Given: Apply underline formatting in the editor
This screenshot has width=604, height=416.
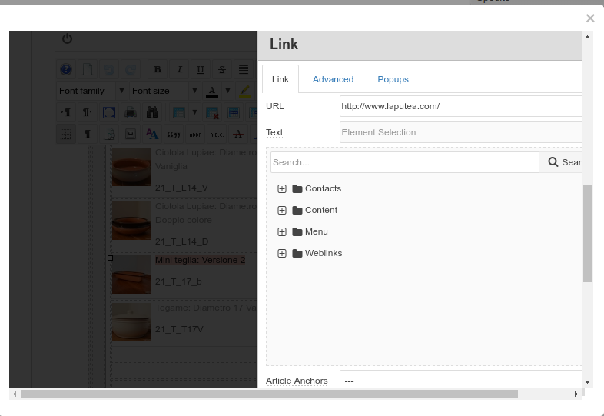Looking at the screenshot, I should pos(201,69).
